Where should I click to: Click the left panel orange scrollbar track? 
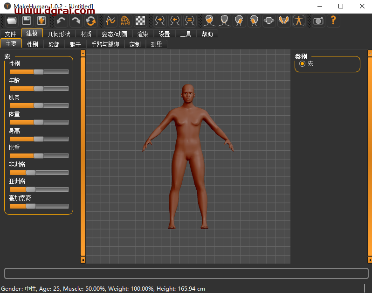[x=83, y=157]
